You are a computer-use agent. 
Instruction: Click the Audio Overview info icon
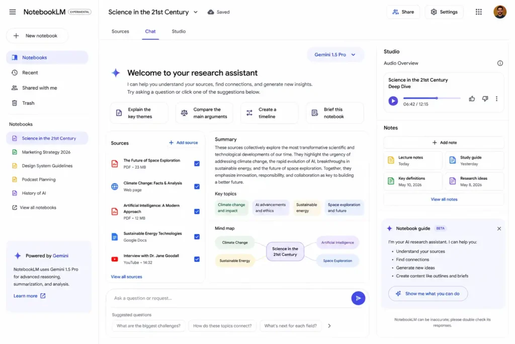pyautogui.click(x=499, y=63)
